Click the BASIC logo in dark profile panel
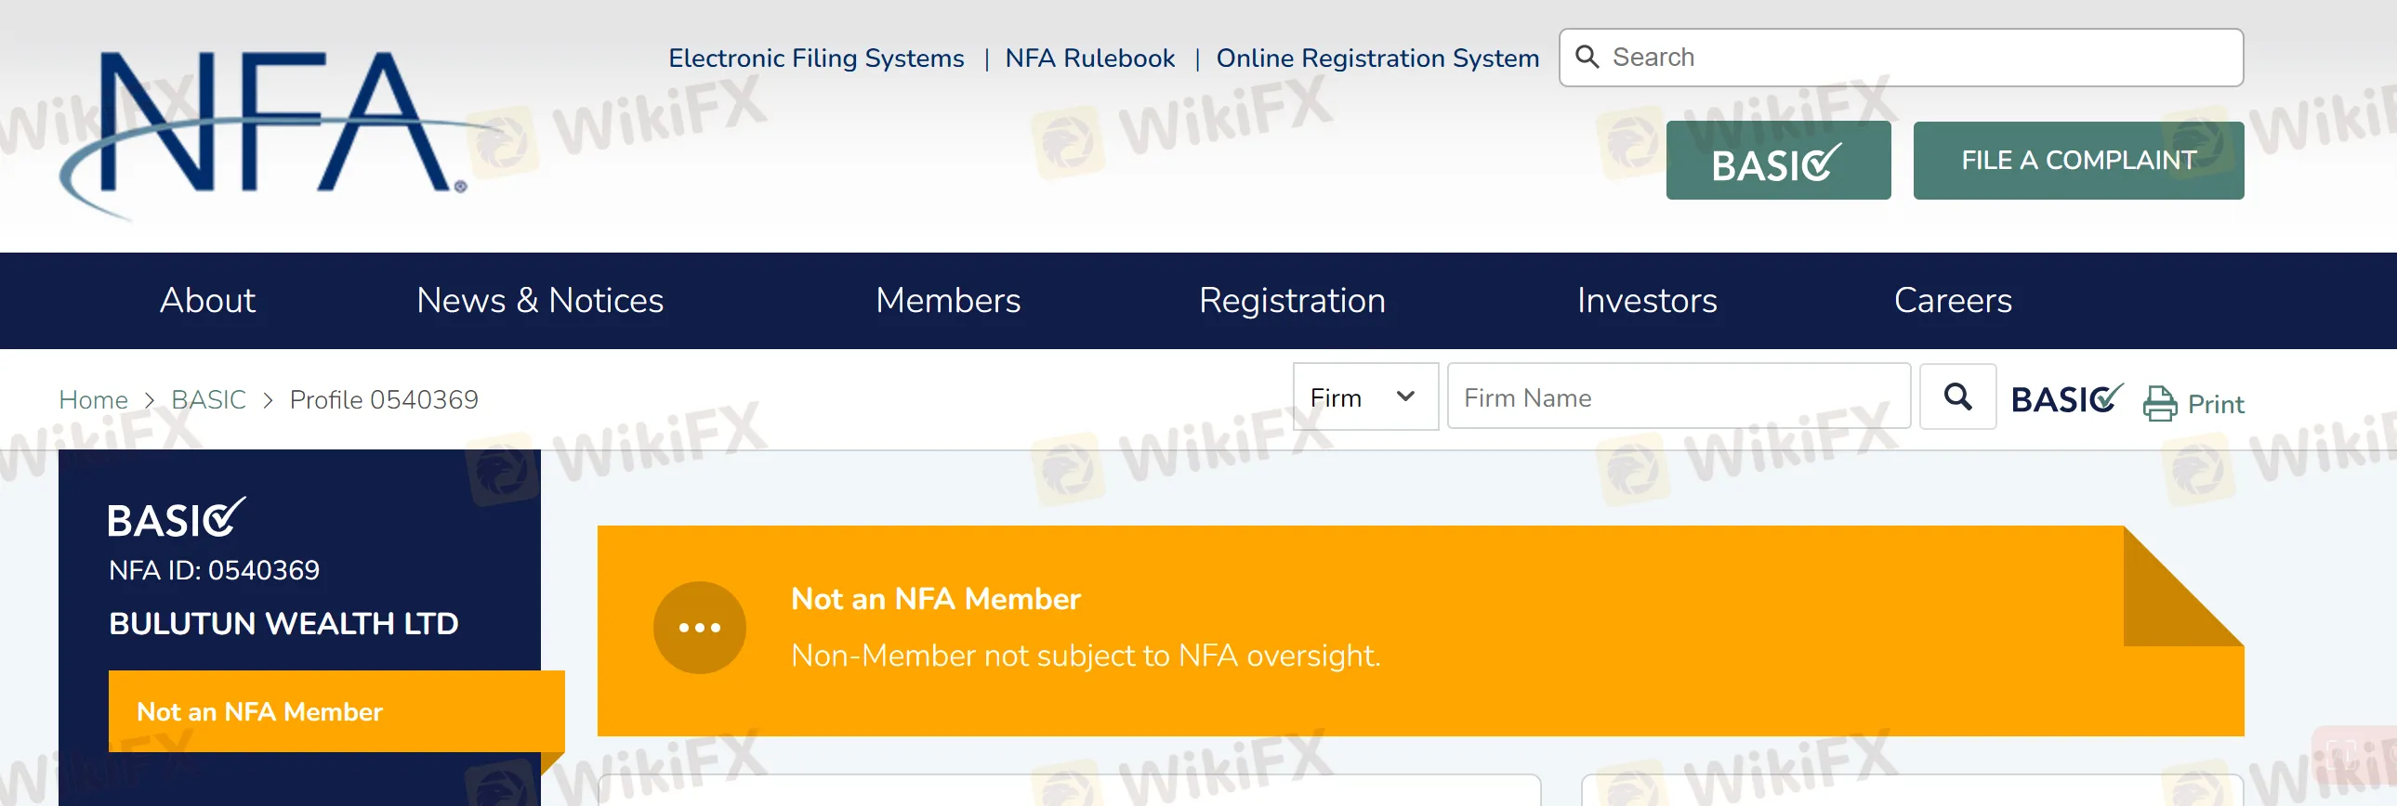Viewport: 2397px width, 806px height. (x=176, y=519)
